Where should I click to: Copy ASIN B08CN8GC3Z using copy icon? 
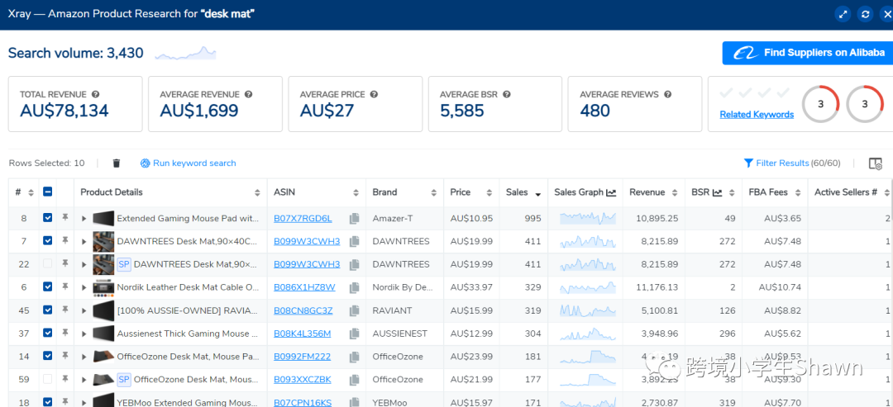click(354, 311)
